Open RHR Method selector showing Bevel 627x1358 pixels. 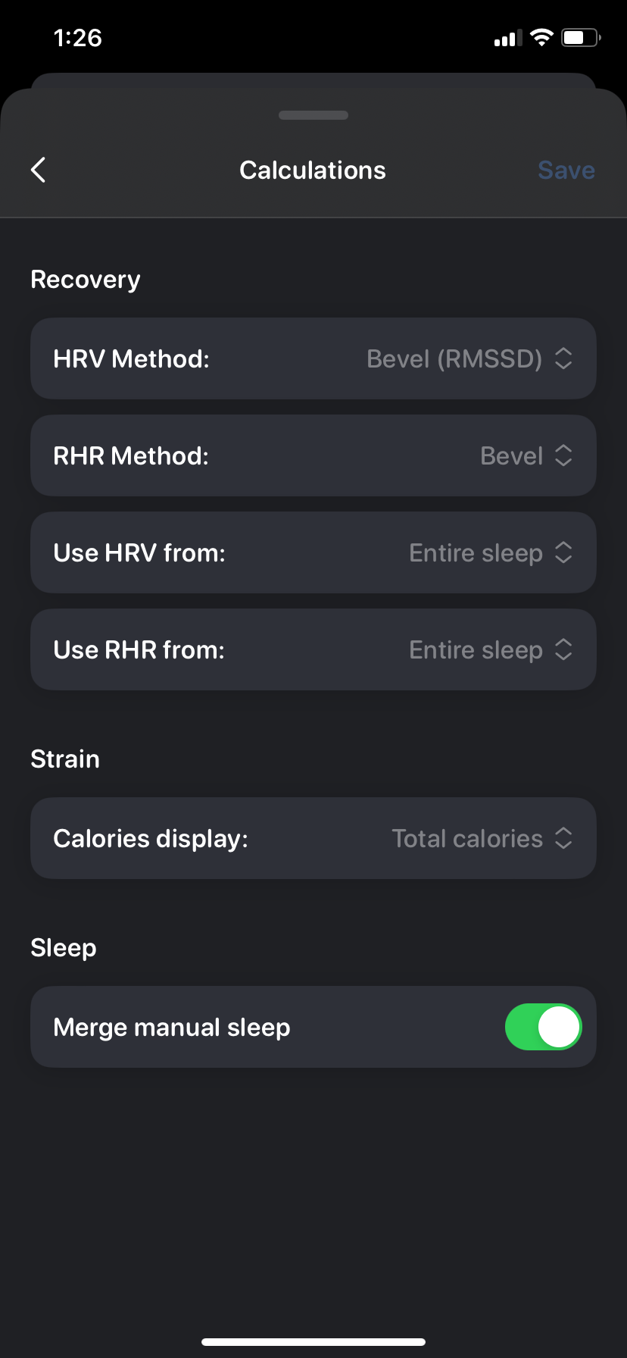[x=313, y=455]
